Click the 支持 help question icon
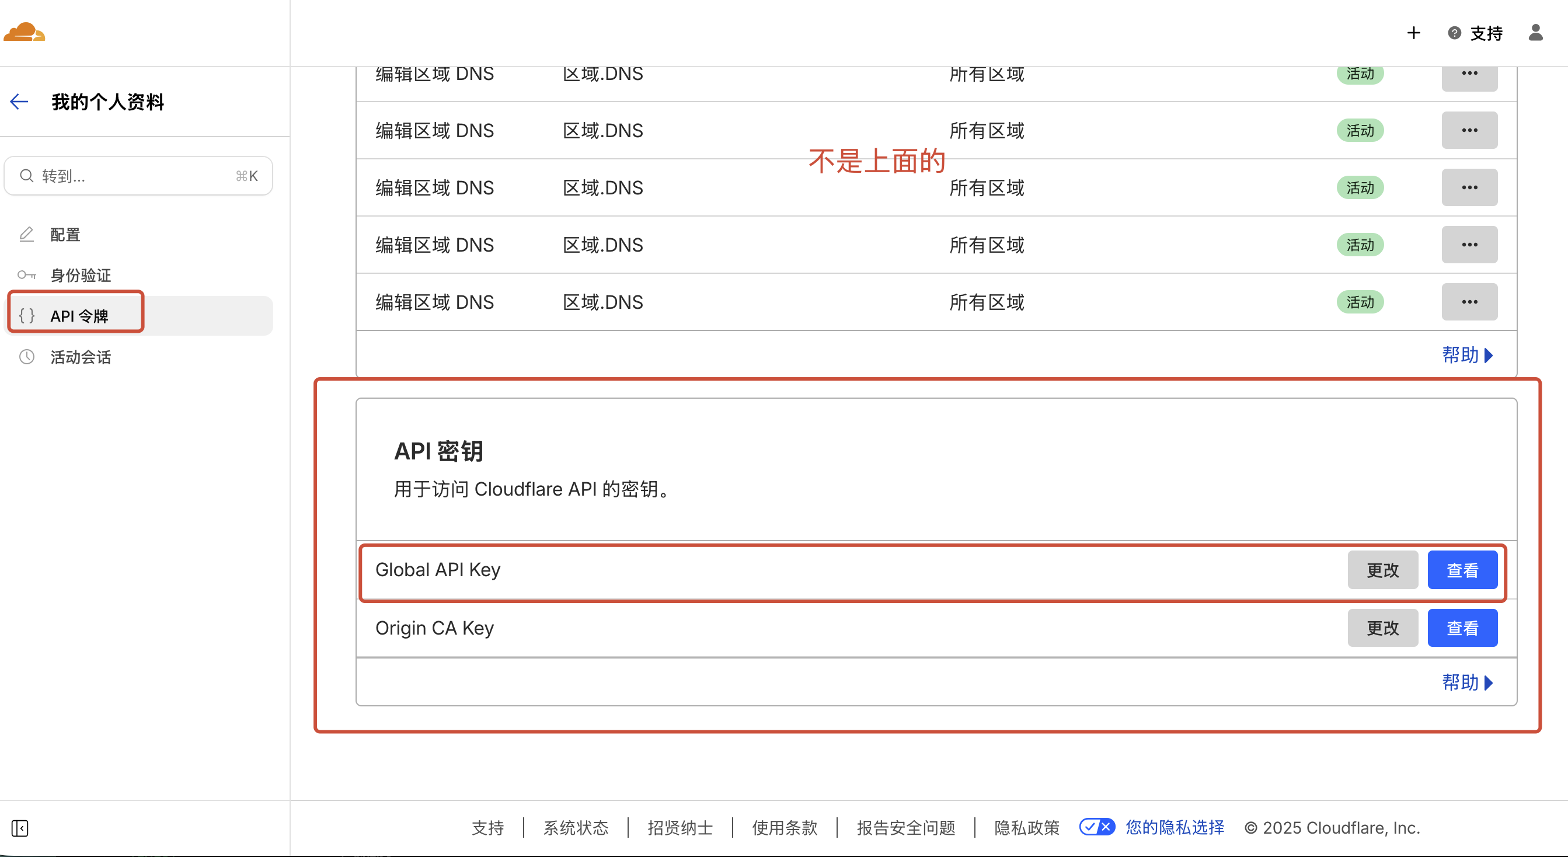Screen dimensions: 1568x857 (x=1454, y=33)
